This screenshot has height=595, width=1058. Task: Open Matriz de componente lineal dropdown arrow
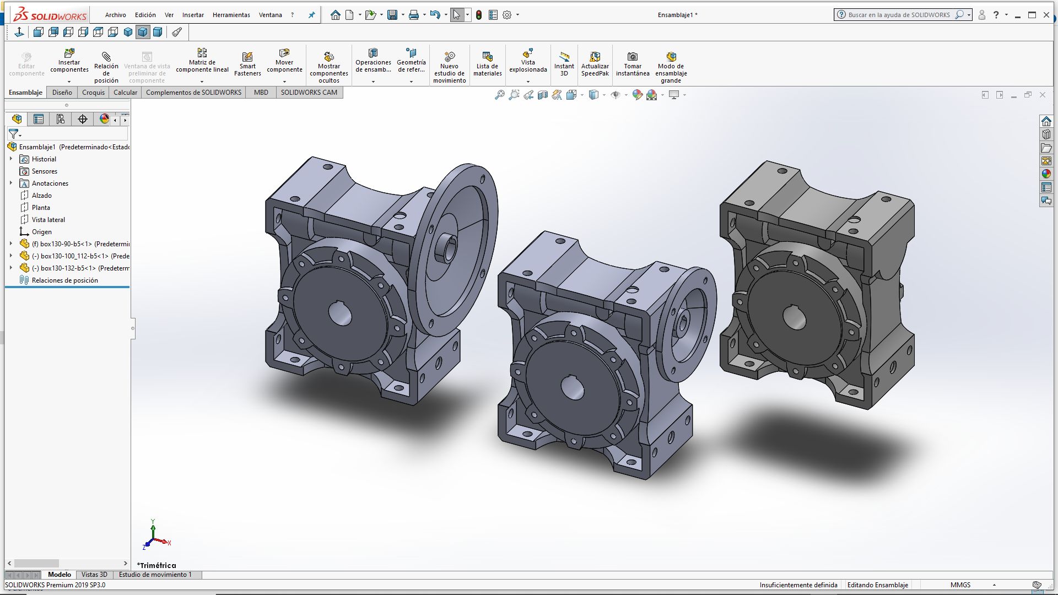(202, 82)
